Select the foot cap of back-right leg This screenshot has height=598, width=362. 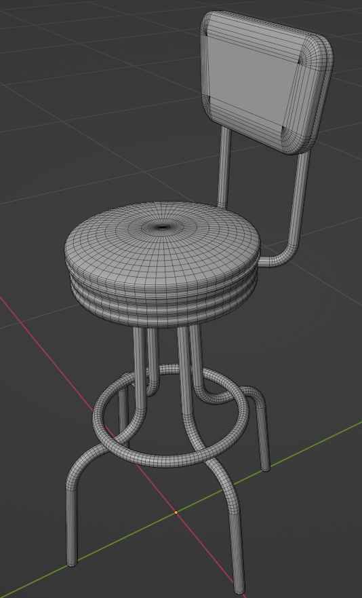tap(266, 469)
